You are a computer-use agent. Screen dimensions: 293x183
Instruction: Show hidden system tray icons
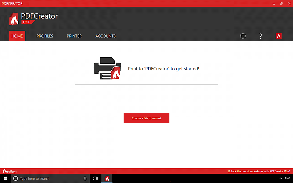[281, 178]
